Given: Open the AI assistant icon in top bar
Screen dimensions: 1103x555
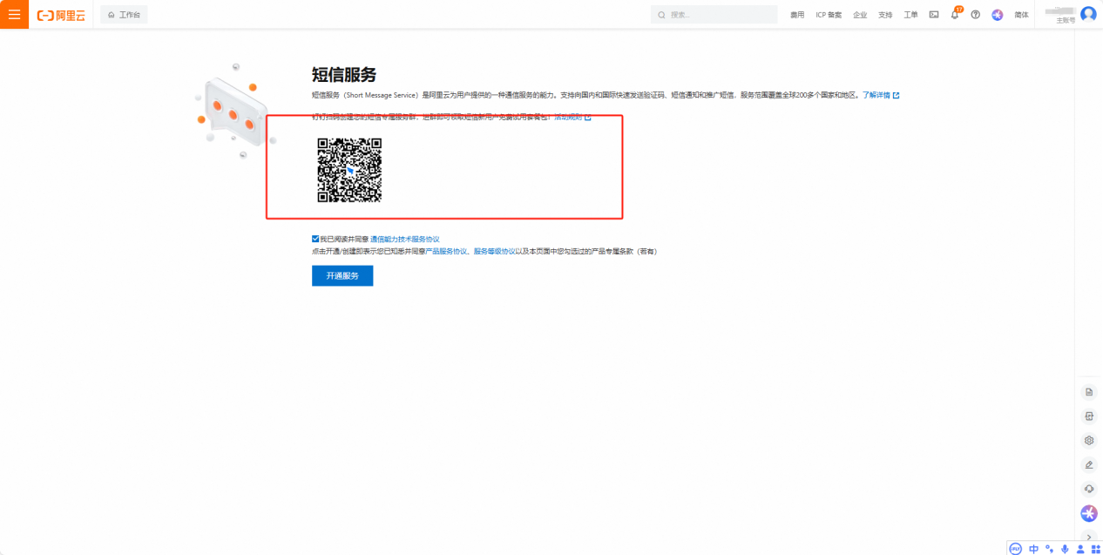Looking at the screenshot, I should tap(998, 15).
